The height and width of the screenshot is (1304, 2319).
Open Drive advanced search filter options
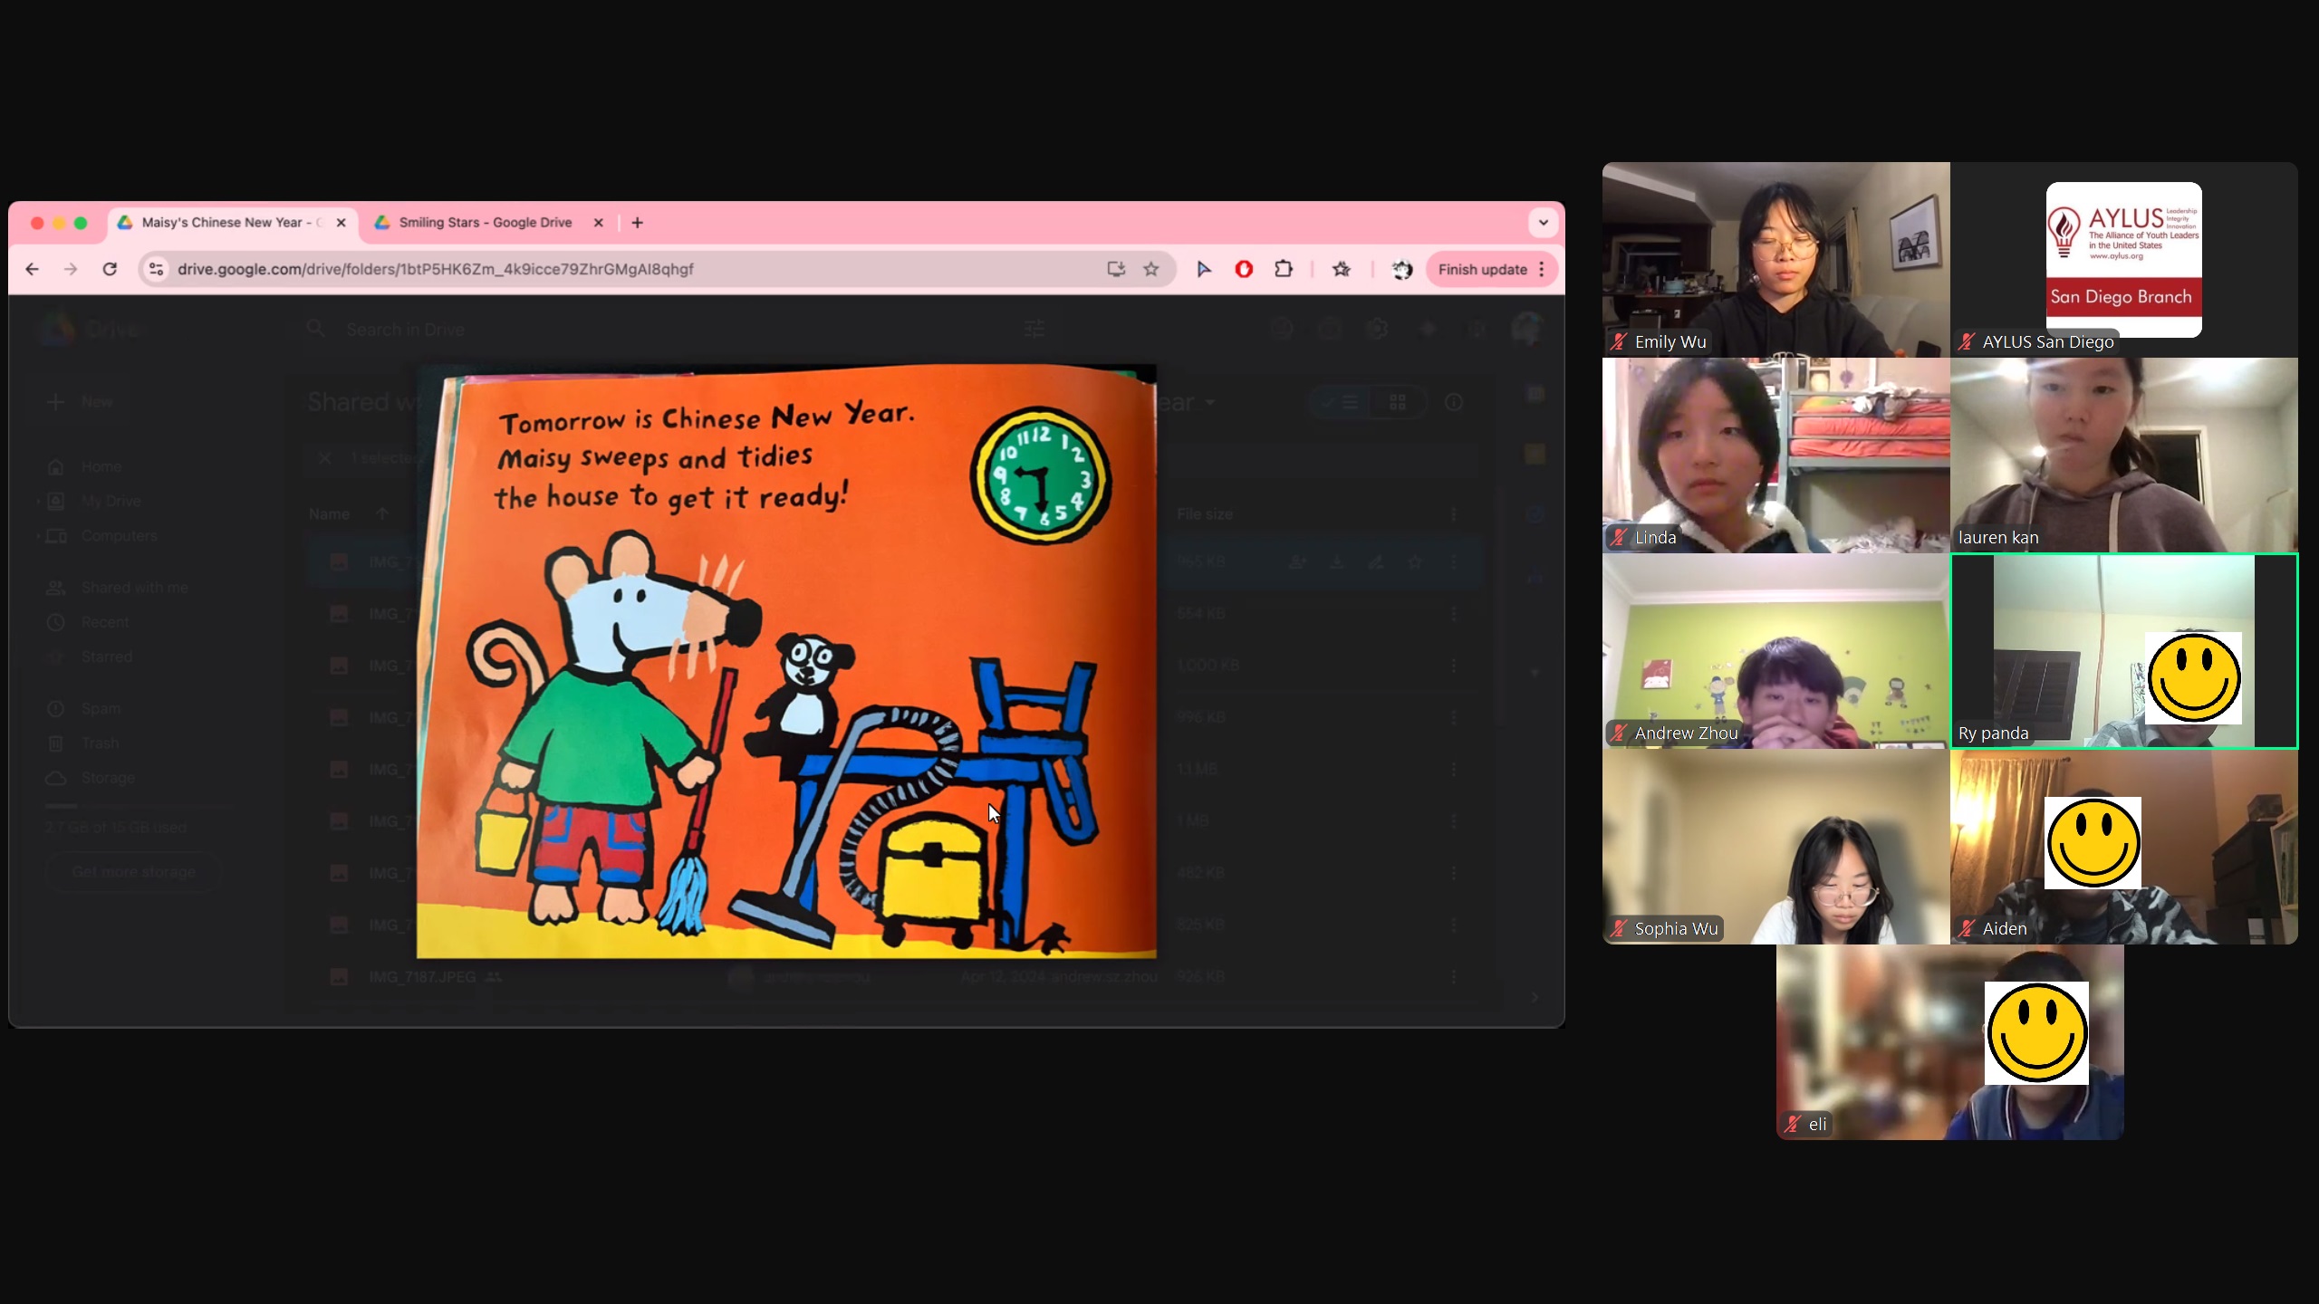(1034, 329)
